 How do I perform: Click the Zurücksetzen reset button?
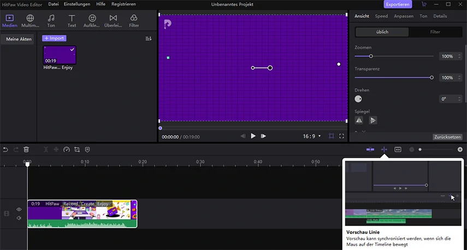tap(447, 137)
